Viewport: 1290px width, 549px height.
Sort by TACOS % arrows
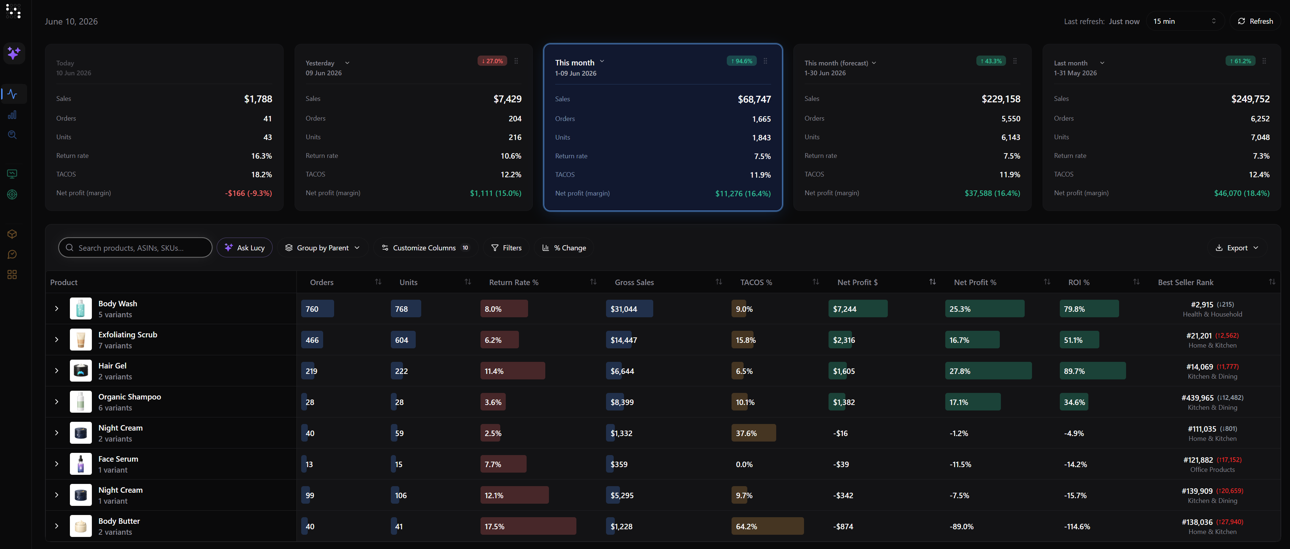(816, 282)
